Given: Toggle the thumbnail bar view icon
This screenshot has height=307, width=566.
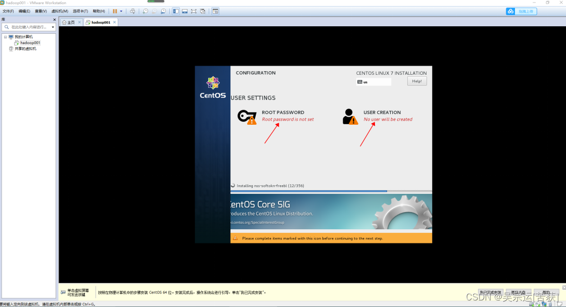Looking at the screenshot, I should [x=185, y=11].
